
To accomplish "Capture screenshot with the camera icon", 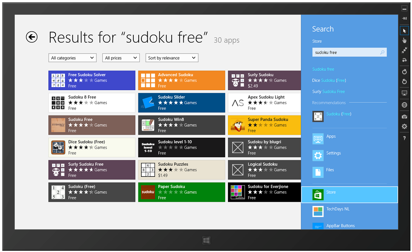I will (x=404, y=117).
